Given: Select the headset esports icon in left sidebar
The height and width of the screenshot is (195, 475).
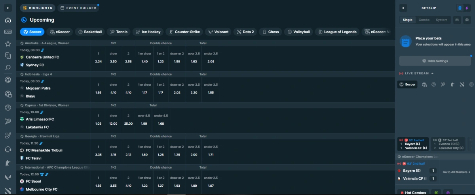Looking at the screenshot, I should tap(8, 149).
